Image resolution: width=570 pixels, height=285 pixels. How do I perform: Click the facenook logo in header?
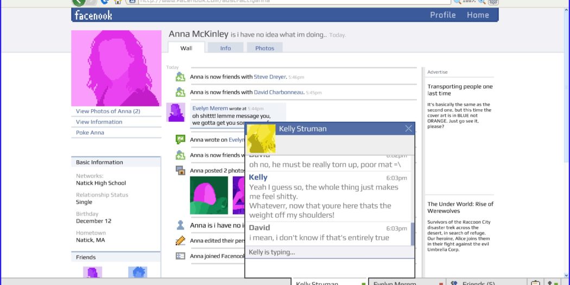[93, 15]
